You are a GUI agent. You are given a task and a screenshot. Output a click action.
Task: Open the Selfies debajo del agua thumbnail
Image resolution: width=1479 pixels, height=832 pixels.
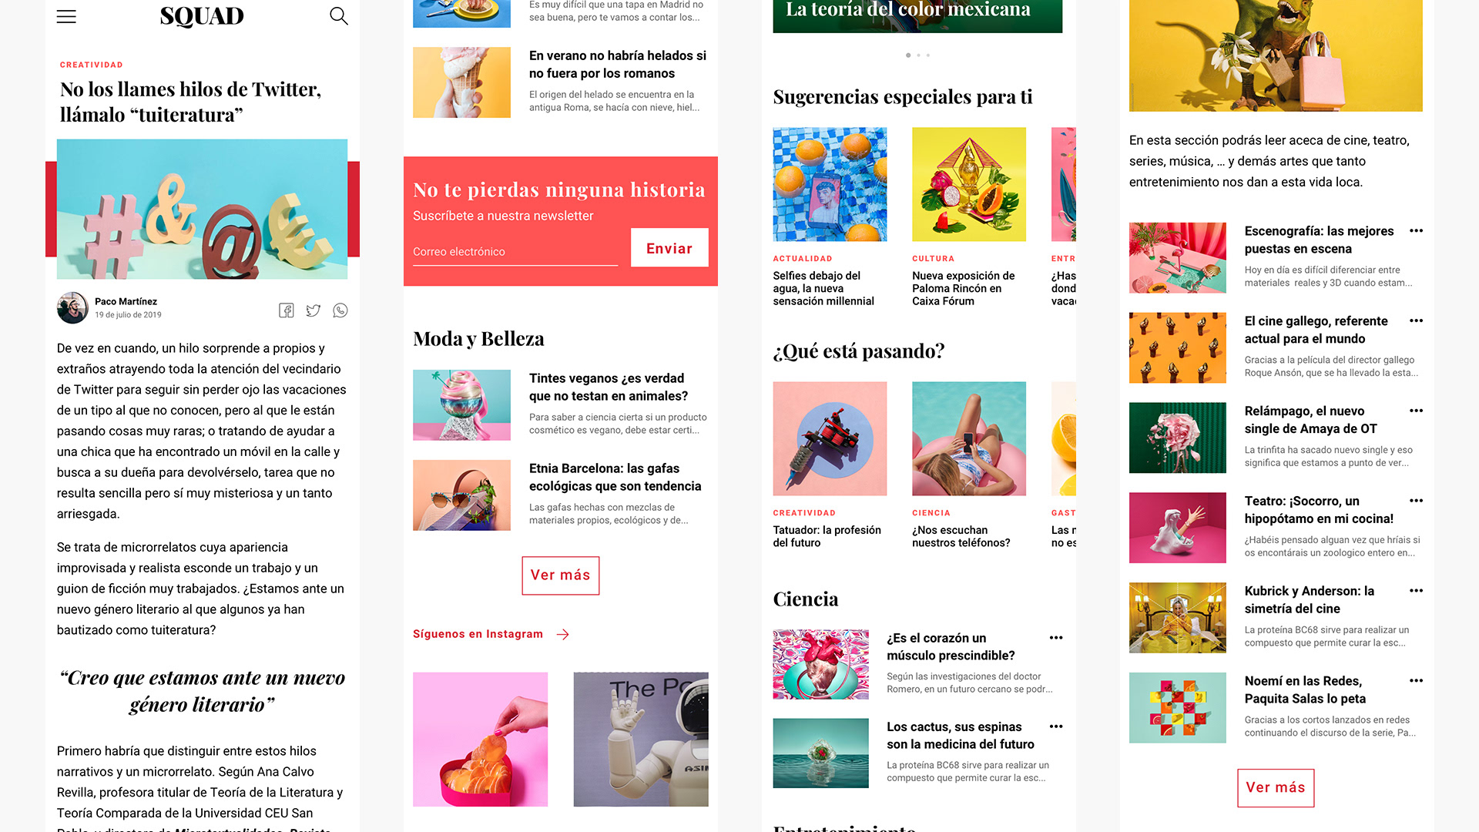830,184
